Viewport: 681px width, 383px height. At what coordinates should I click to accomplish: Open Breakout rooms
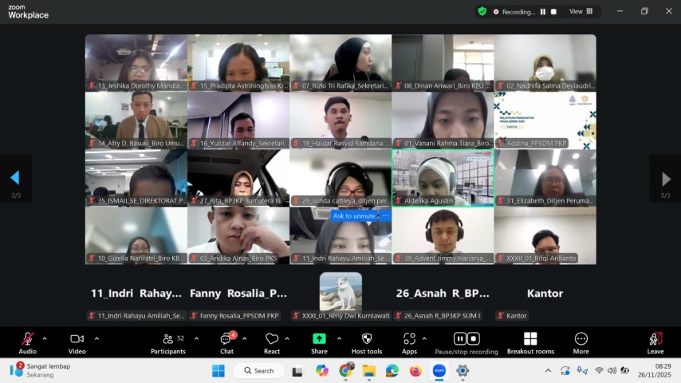point(530,343)
